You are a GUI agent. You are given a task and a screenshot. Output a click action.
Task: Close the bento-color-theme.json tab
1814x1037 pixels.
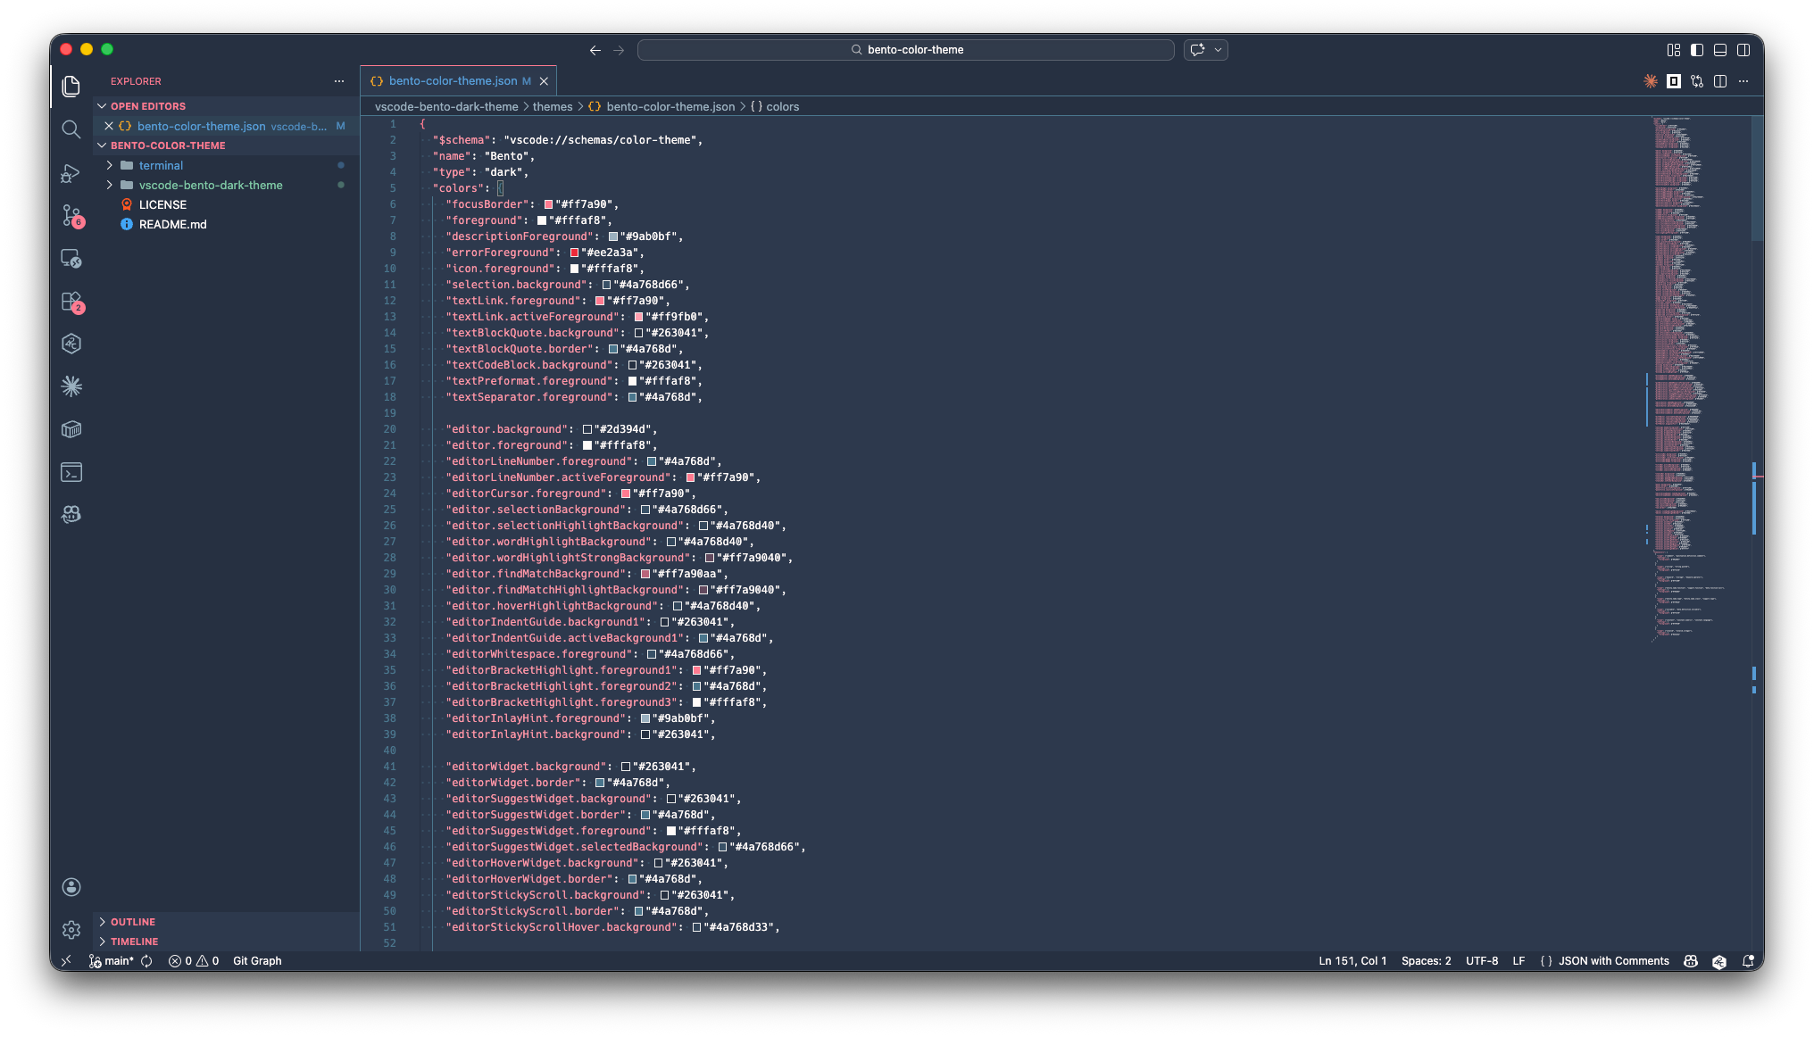[x=544, y=81]
